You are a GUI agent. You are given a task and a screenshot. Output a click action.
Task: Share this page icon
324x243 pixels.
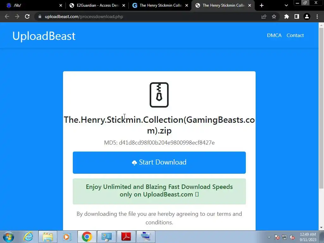point(264,16)
